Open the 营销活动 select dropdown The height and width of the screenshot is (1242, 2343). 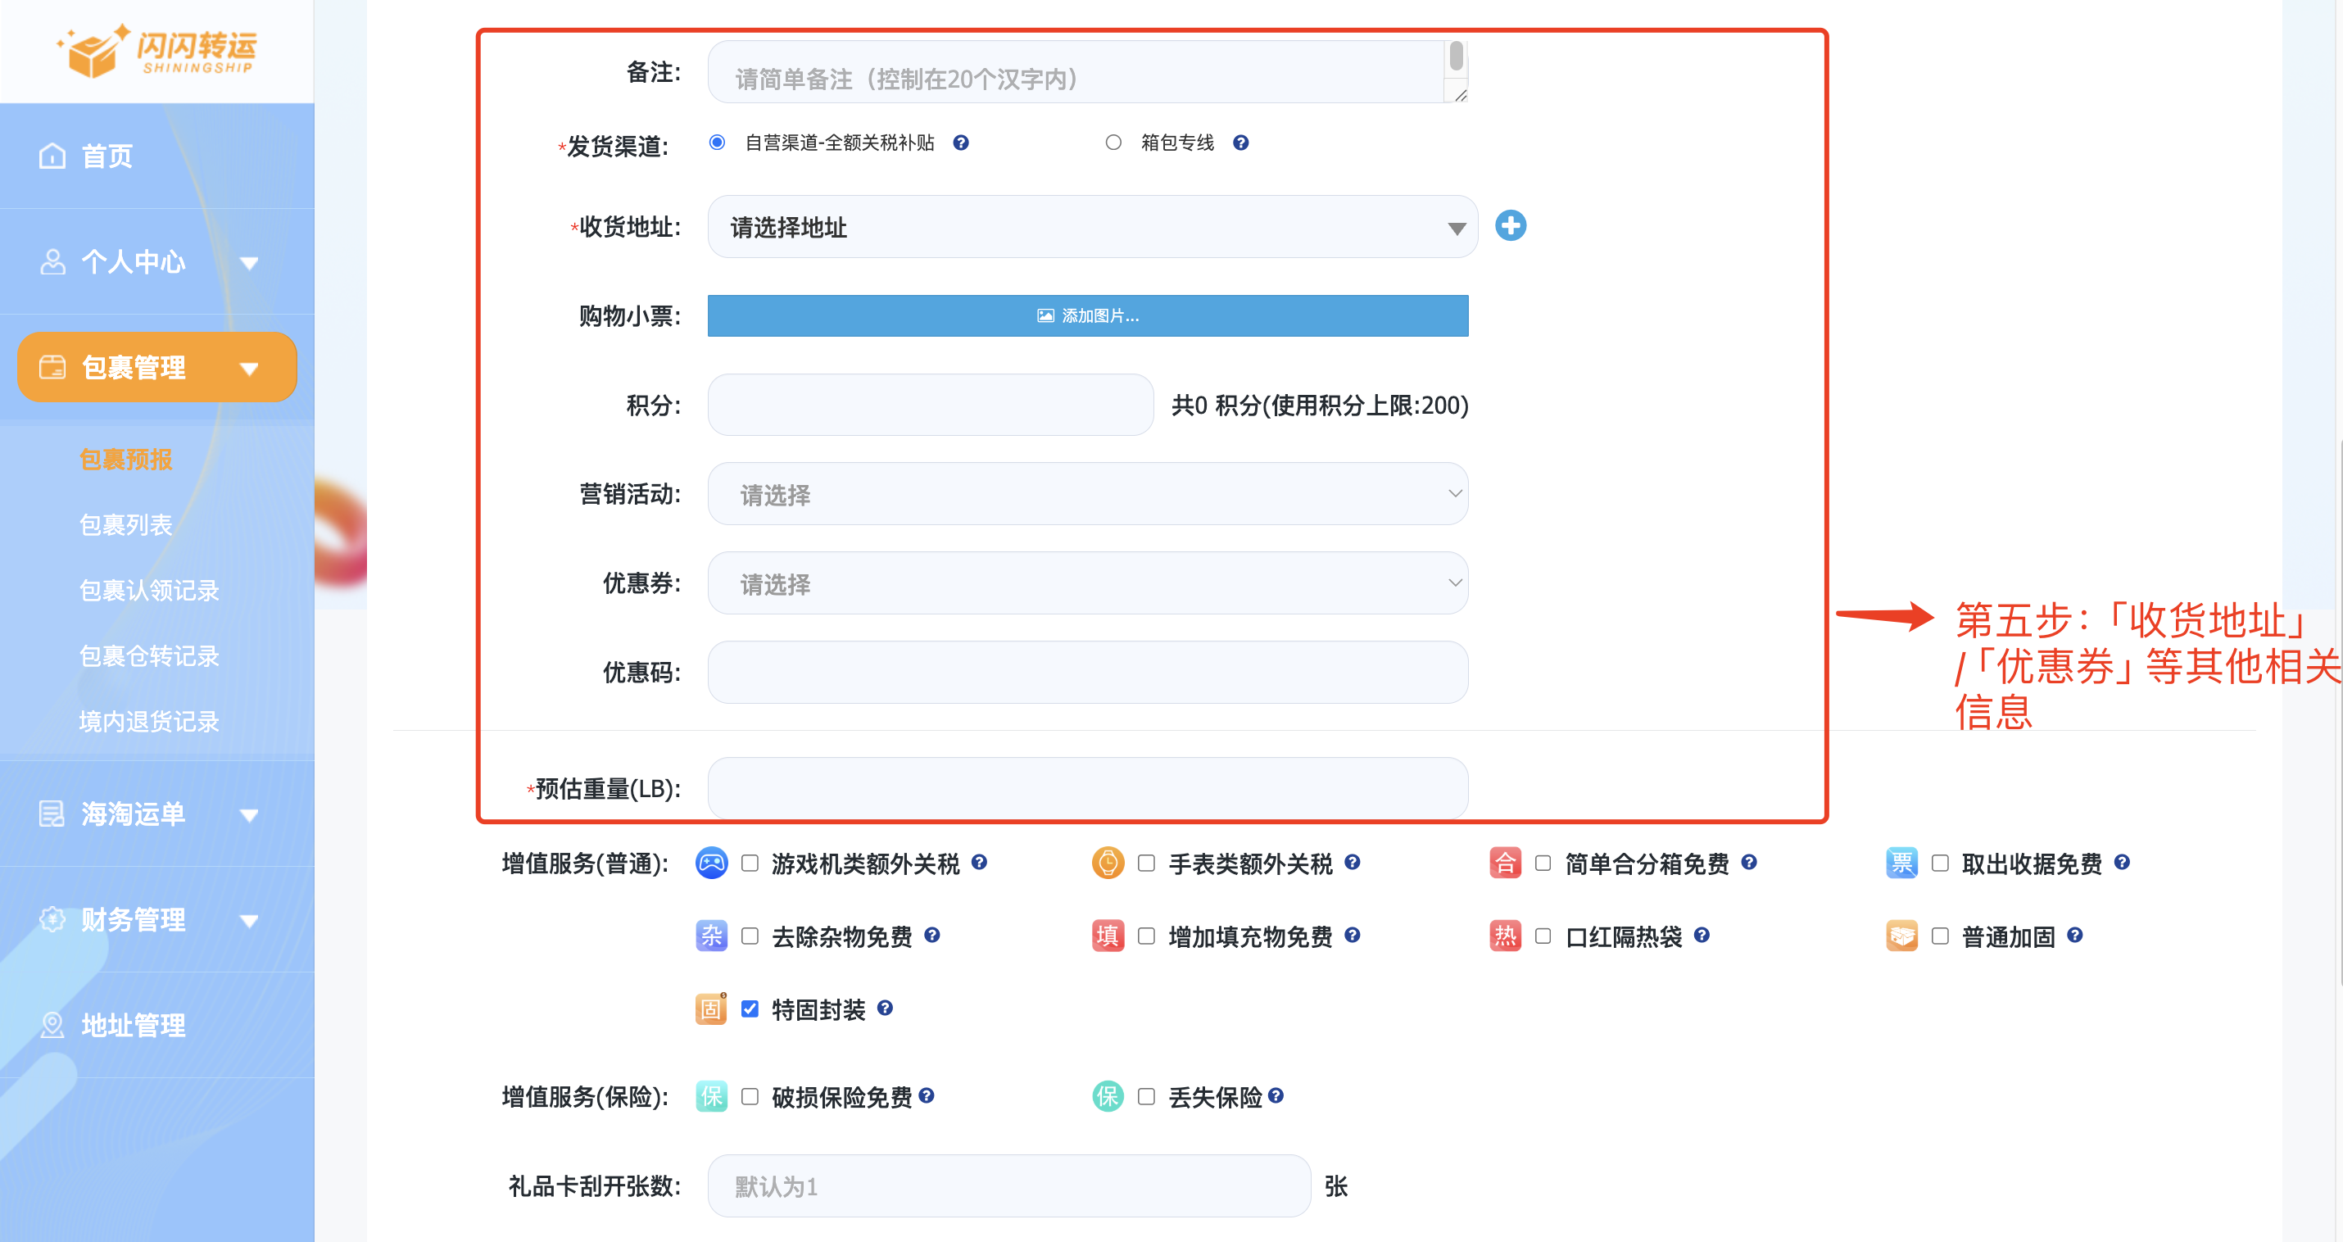click(1087, 494)
